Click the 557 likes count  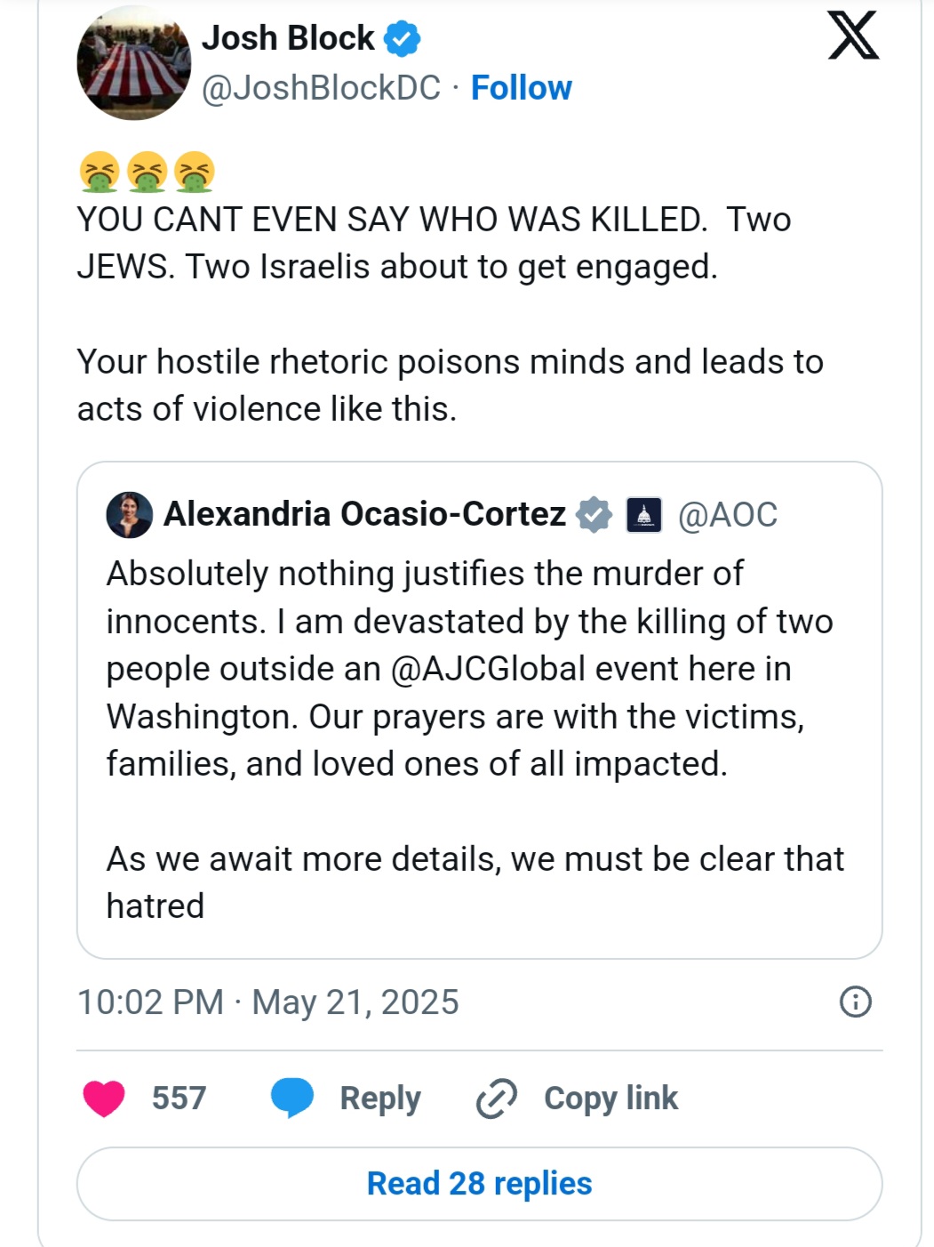[x=179, y=1098]
